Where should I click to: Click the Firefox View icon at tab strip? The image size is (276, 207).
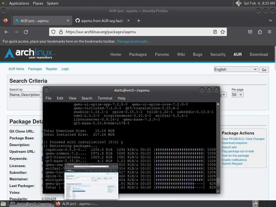point(5,20)
